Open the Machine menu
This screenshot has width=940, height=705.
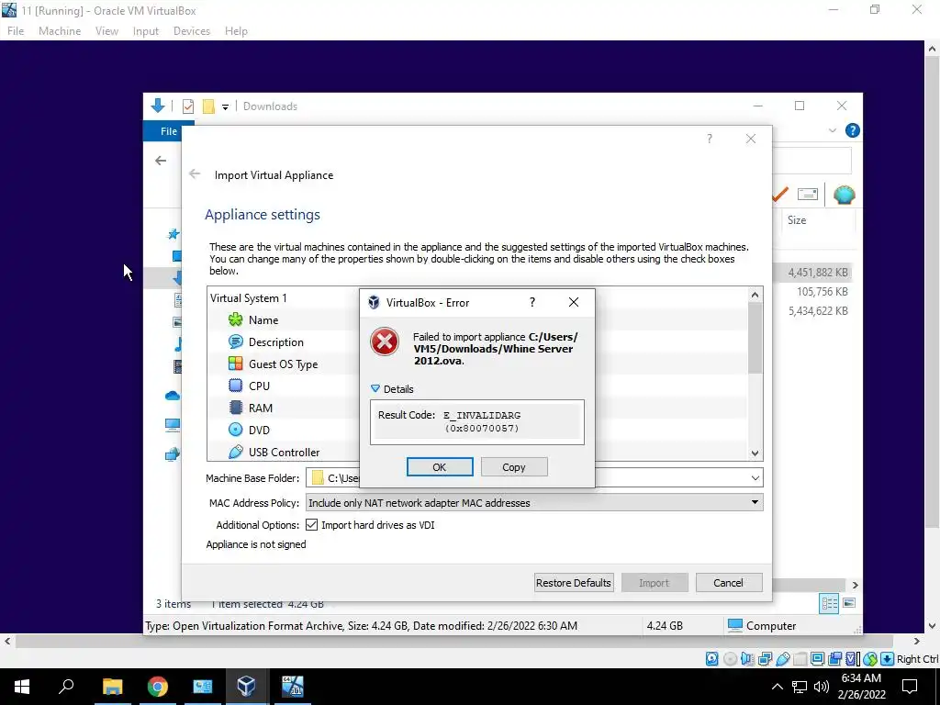tap(60, 30)
